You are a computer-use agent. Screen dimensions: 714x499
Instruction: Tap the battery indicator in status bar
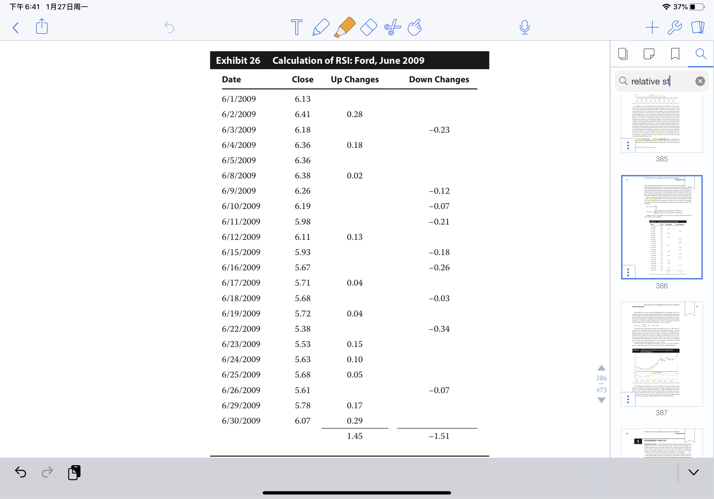point(697,7)
